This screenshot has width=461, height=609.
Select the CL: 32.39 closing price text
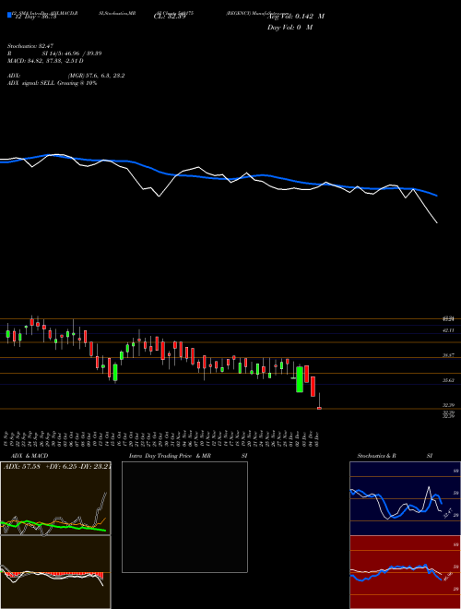point(170,17)
